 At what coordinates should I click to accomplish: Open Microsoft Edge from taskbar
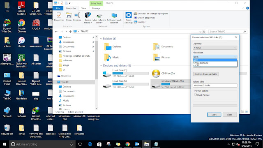pos(90,144)
